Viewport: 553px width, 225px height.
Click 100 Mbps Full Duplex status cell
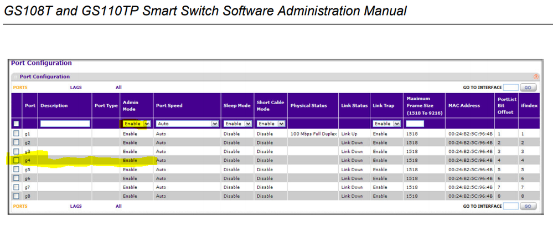313,134
